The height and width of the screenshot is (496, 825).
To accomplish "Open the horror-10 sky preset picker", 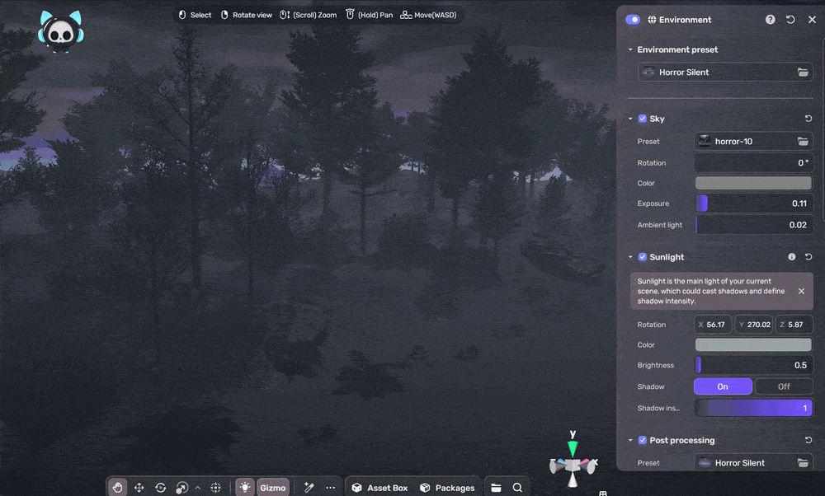I will click(753, 142).
